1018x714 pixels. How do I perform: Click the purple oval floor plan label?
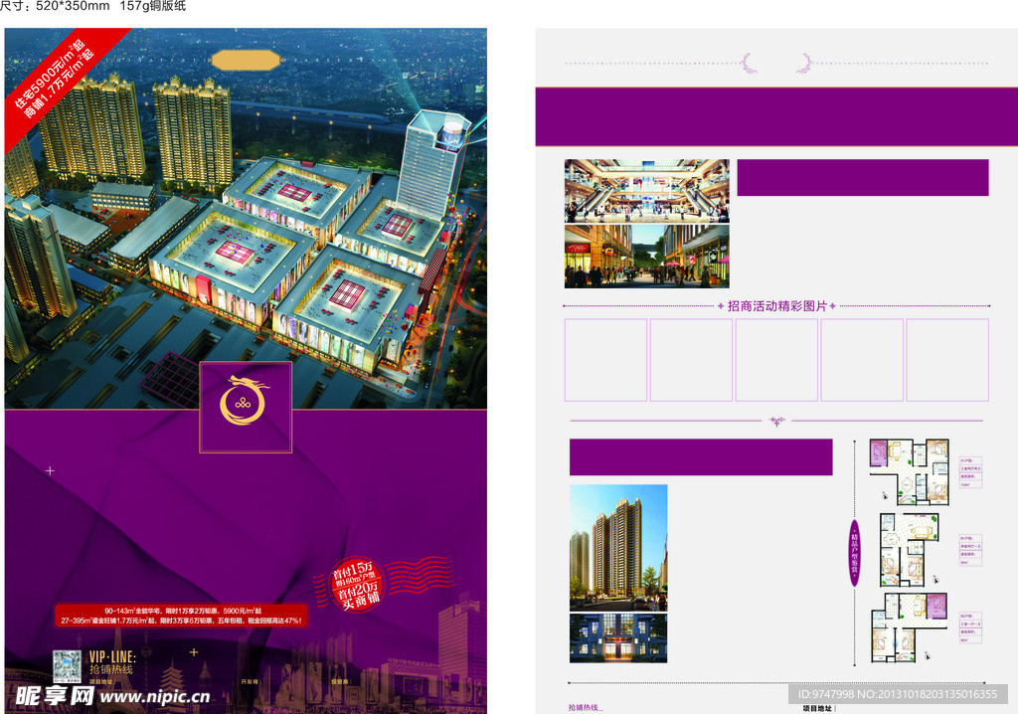pos(852,554)
